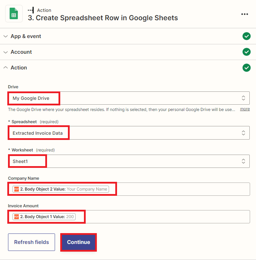The width and height of the screenshot is (256, 260).
Task: Open the Worksheet dropdown arrows
Action: [x=243, y=161]
